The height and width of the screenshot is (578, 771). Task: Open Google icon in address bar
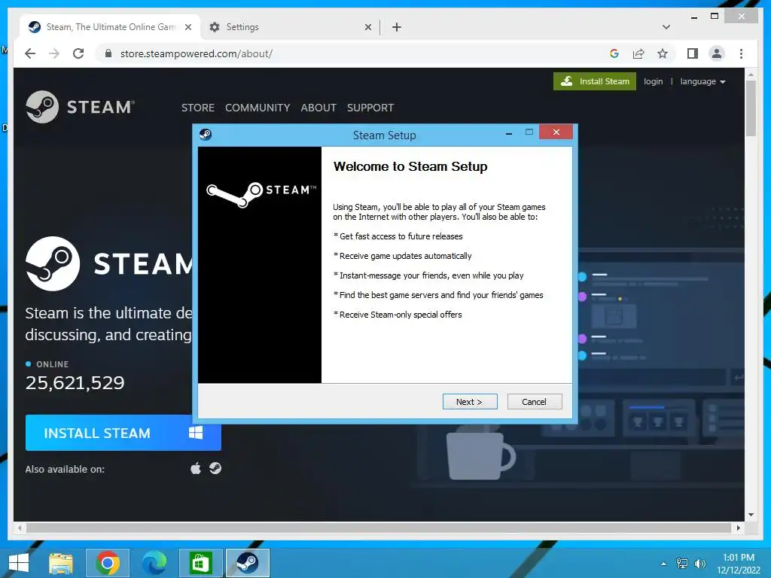coord(614,53)
